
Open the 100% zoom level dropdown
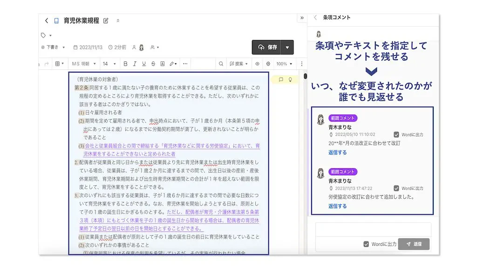[284, 64]
